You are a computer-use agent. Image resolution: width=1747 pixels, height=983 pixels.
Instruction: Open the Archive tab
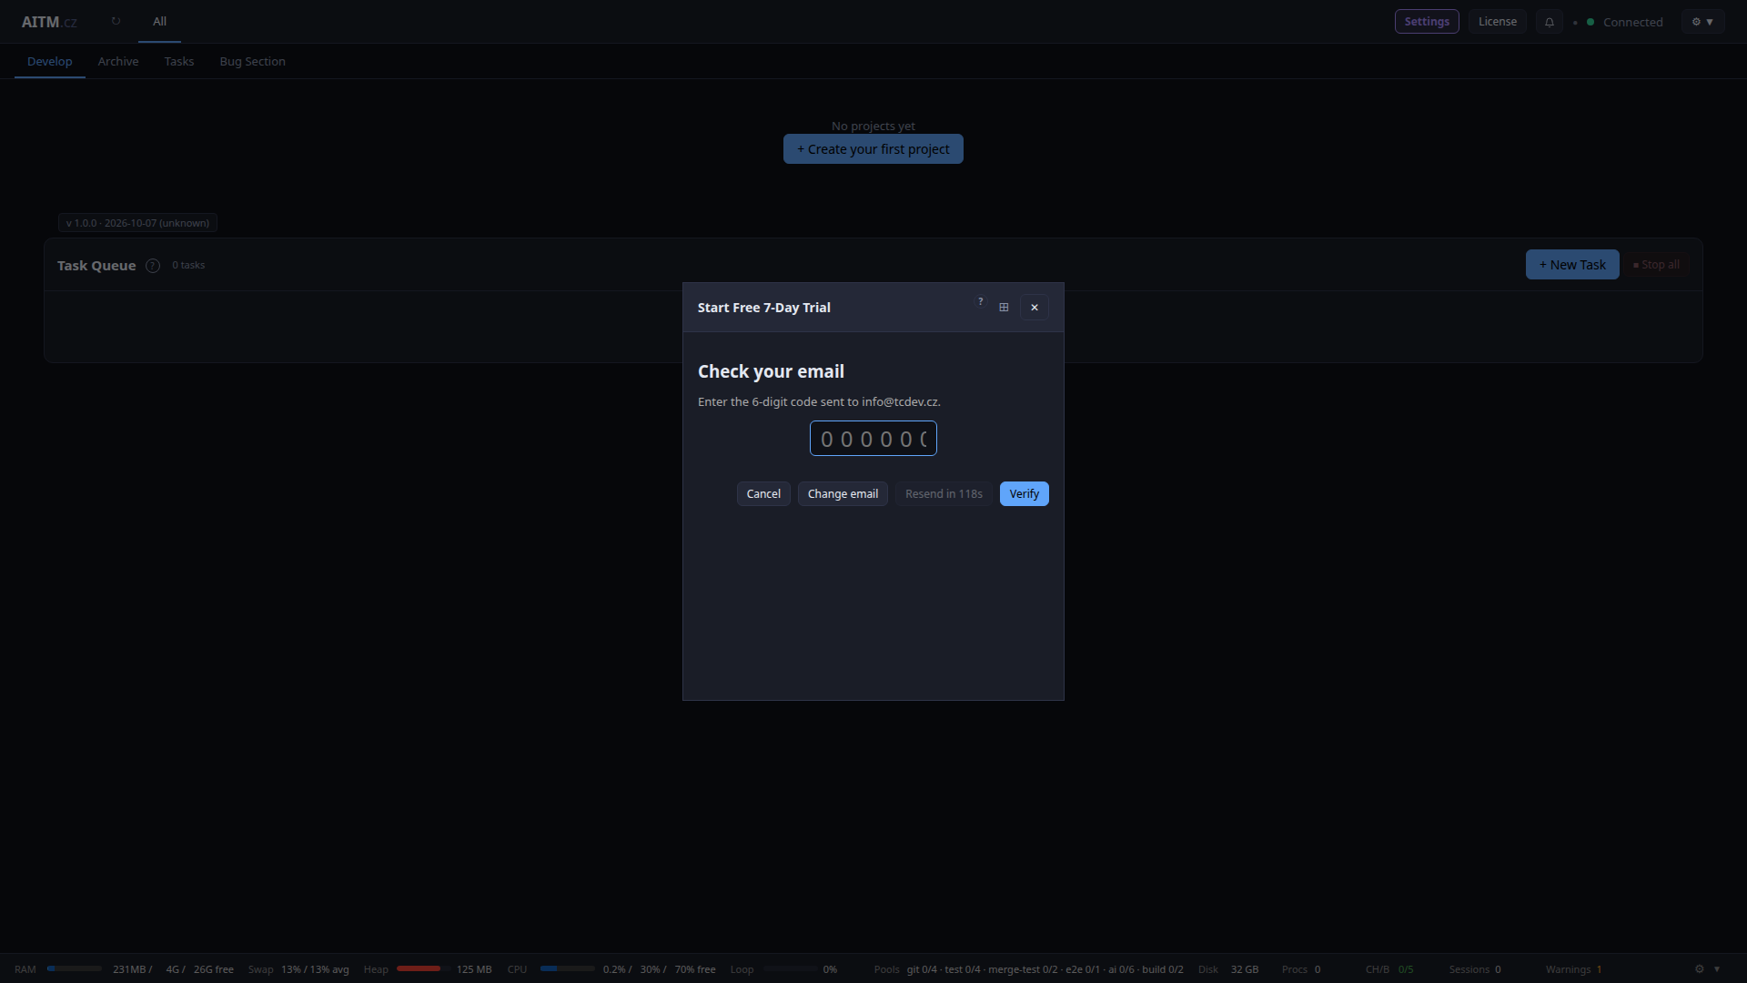coord(118,62)
